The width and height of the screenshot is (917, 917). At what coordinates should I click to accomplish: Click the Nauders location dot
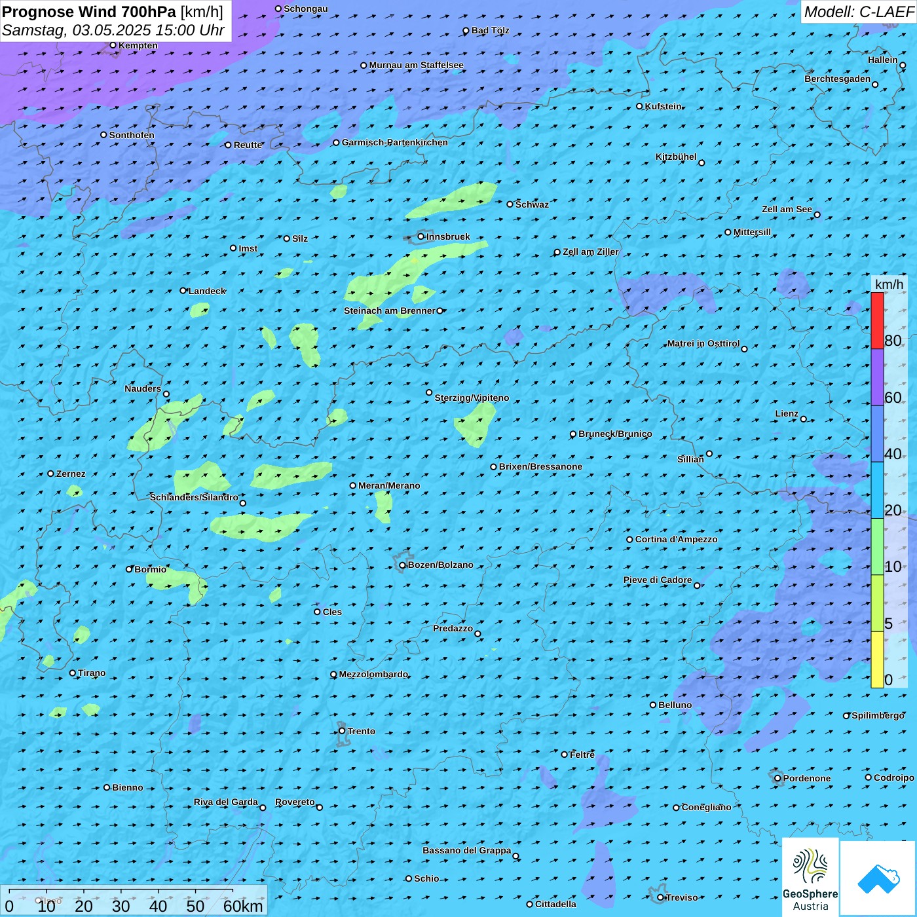click(166, 394)
